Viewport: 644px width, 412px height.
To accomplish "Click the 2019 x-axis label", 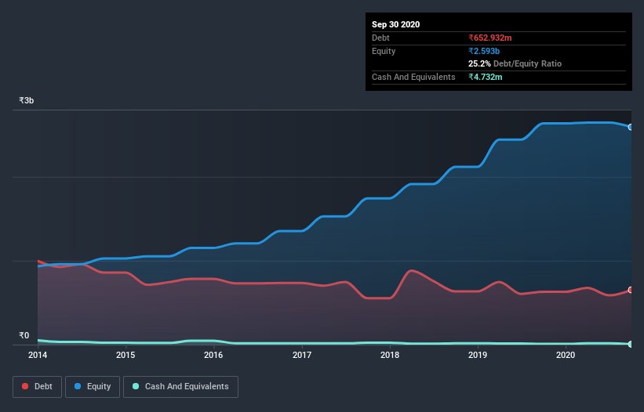I will [x=478, y=355].
